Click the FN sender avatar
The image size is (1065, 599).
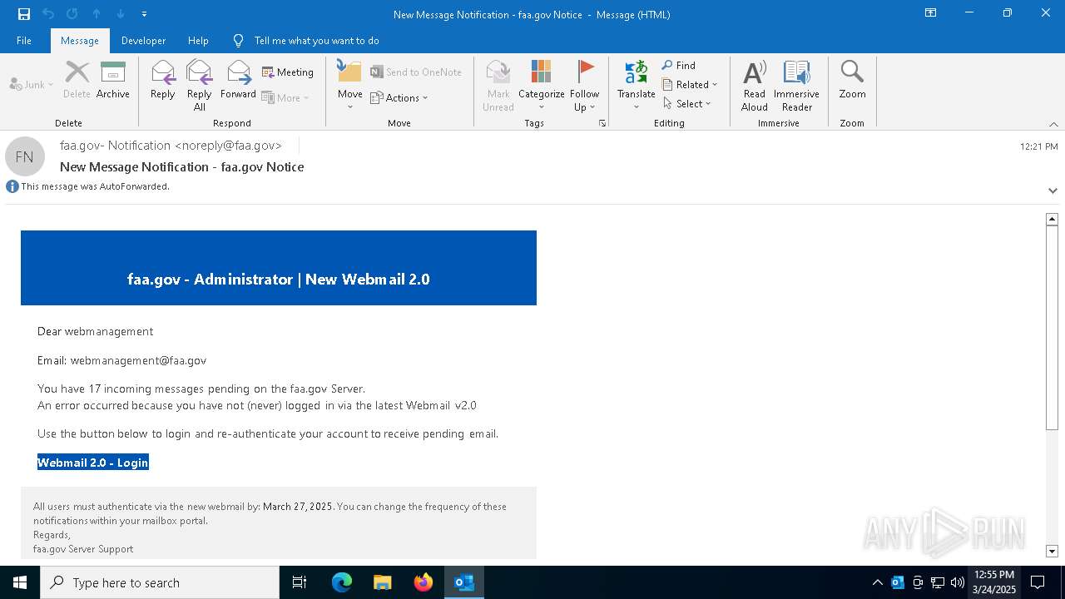(24, 156)
